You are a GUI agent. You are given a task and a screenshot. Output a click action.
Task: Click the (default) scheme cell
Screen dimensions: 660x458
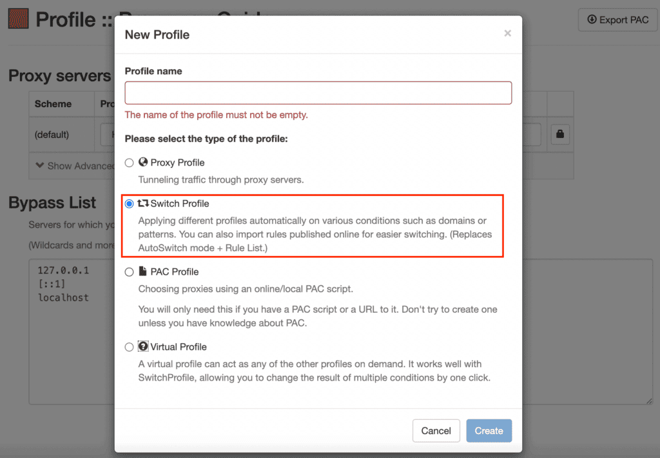pyautogui.click(x=52, y=134)
